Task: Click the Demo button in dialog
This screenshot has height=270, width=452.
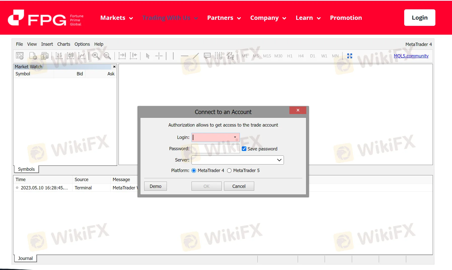Action: [x=156, y=186]
